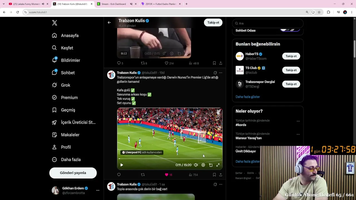Click the X search box Ara
The width and height of the screenshot is (356, 200).
pyautogui.click(x=268, y=23)
